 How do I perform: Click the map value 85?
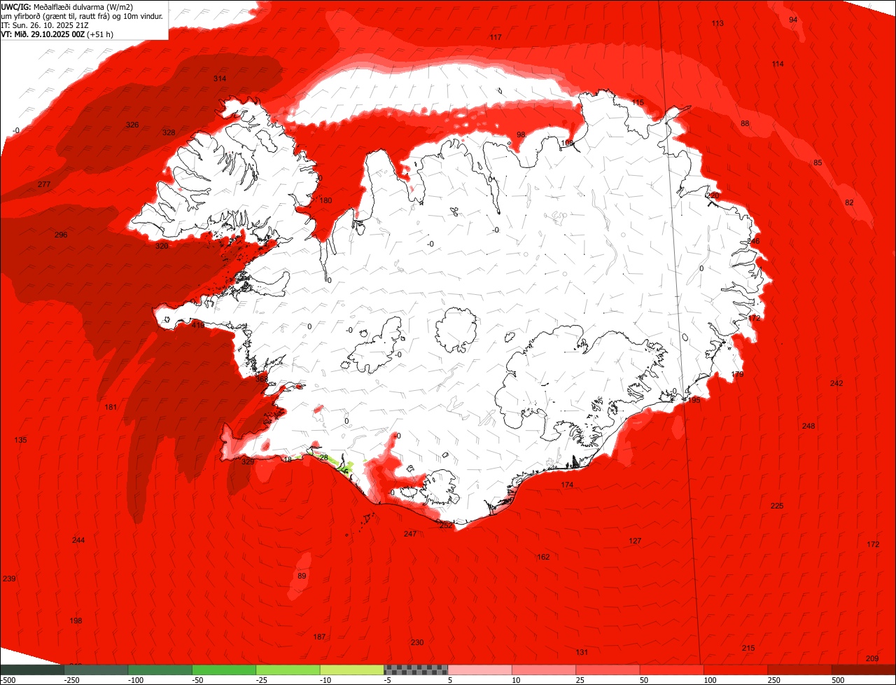818,162
